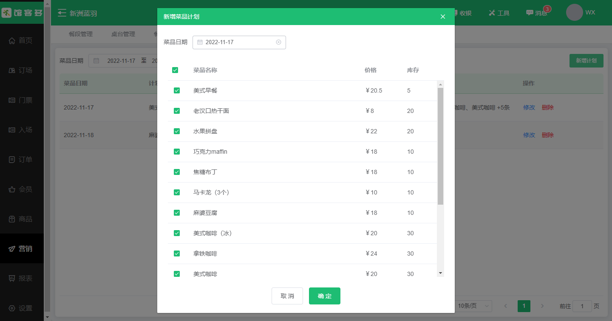Viewport: 612px width, 321px height.
Task: Open the 订场 booking sidebar icon
Action: (12, 70)
